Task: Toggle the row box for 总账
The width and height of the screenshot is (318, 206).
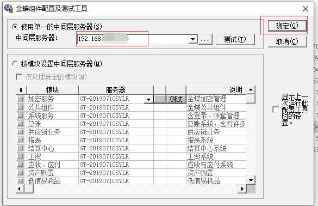Action: [x=21, y=124]
